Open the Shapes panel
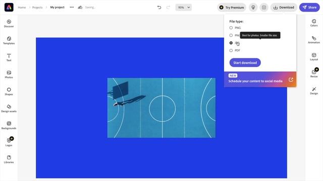Screen dimensions: 323x181 (9, 92)
